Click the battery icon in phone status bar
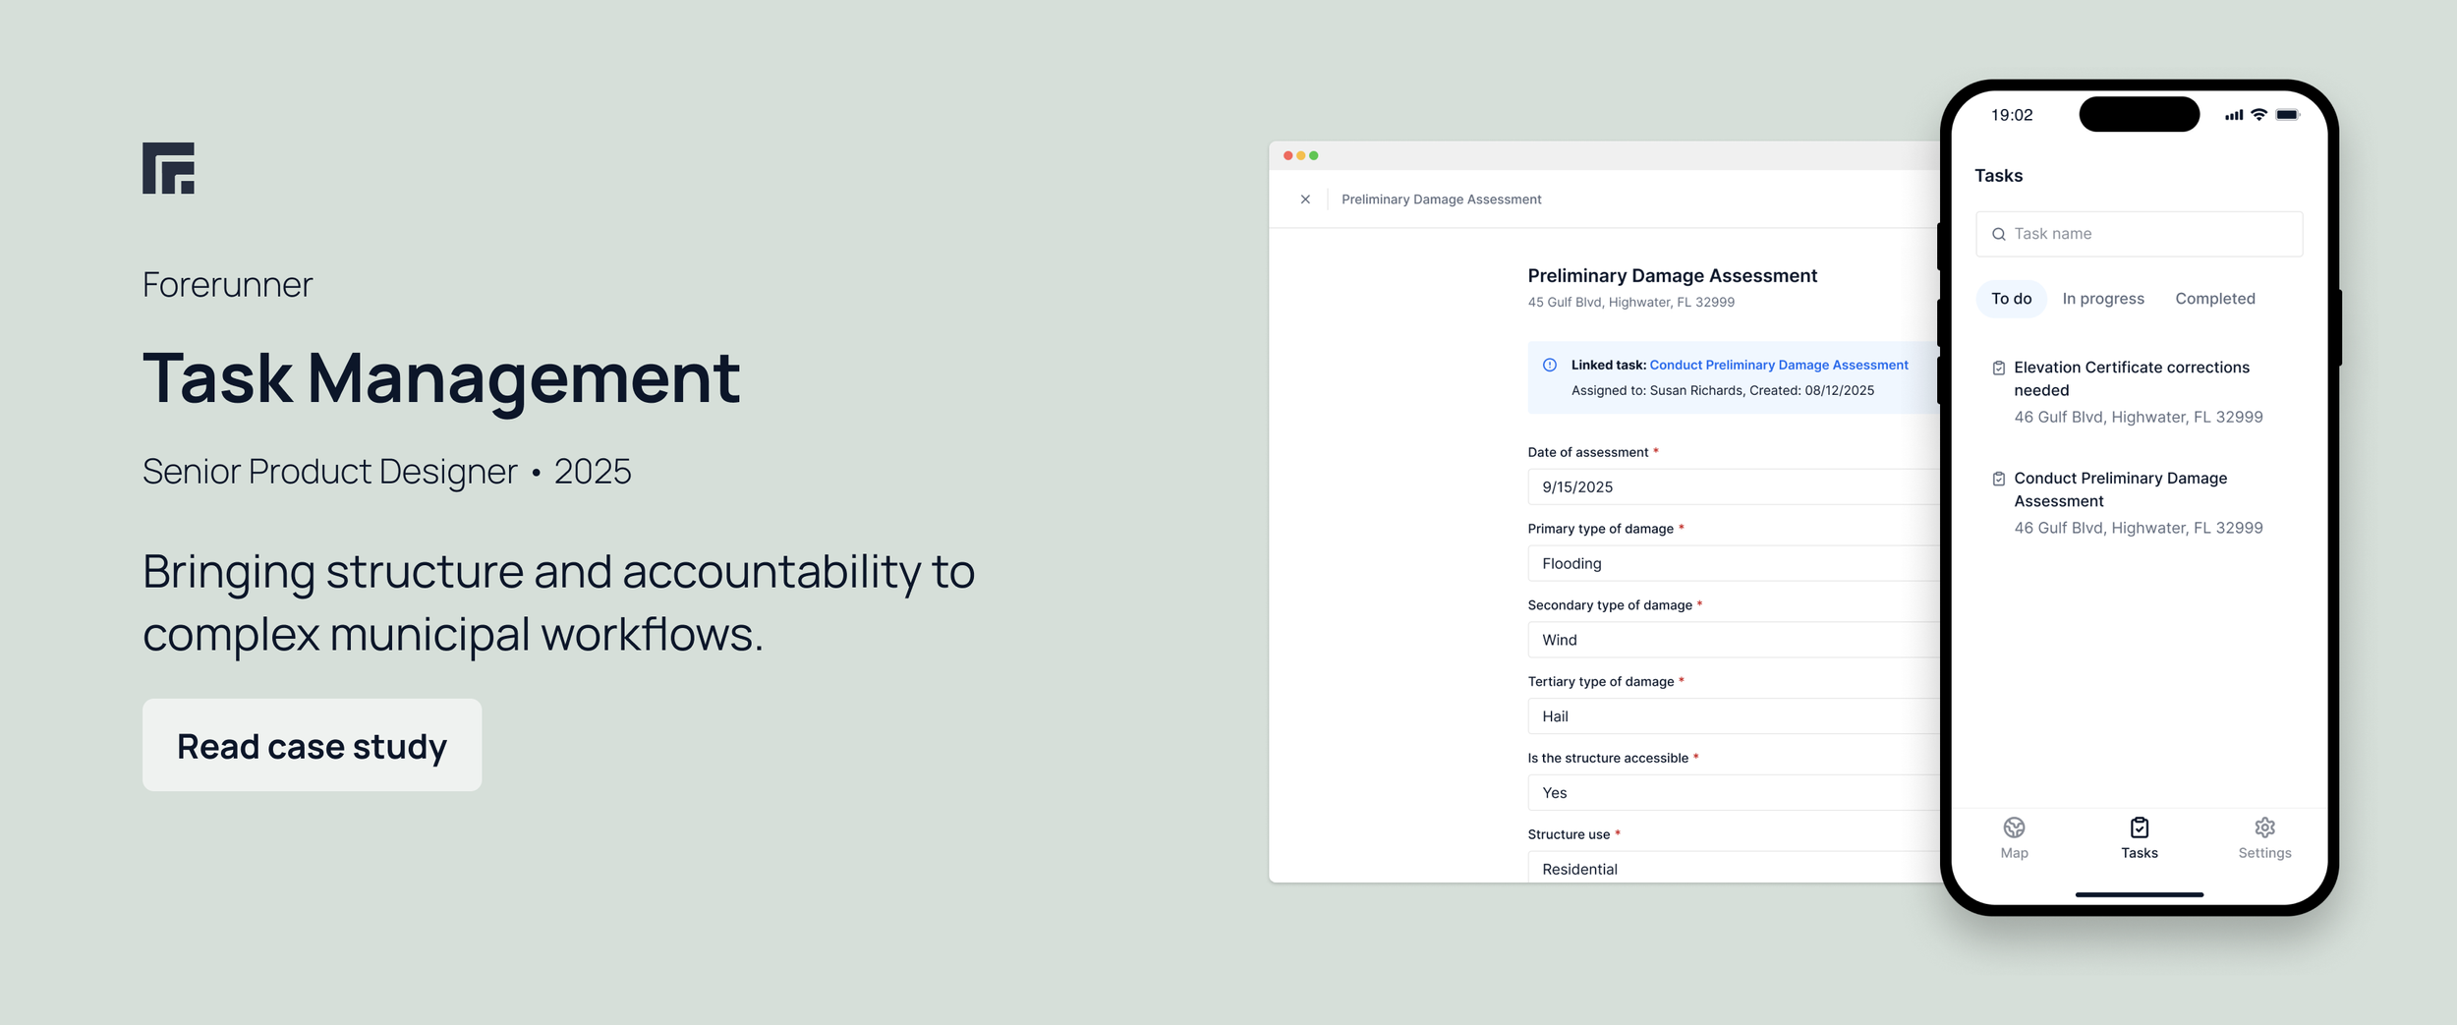The image size is (2457, 1025). coord(2287,115)
